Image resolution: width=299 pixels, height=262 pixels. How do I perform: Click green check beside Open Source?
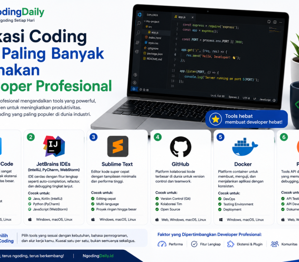click(x=157, y=209)
